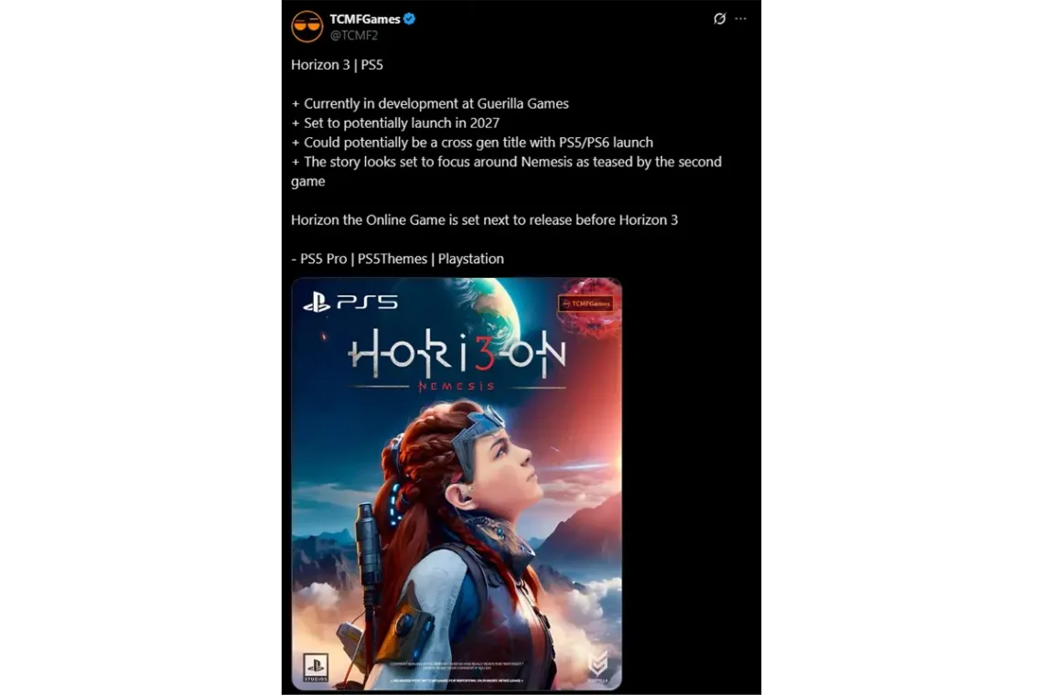Open the TCMFGames display name link

365,18
